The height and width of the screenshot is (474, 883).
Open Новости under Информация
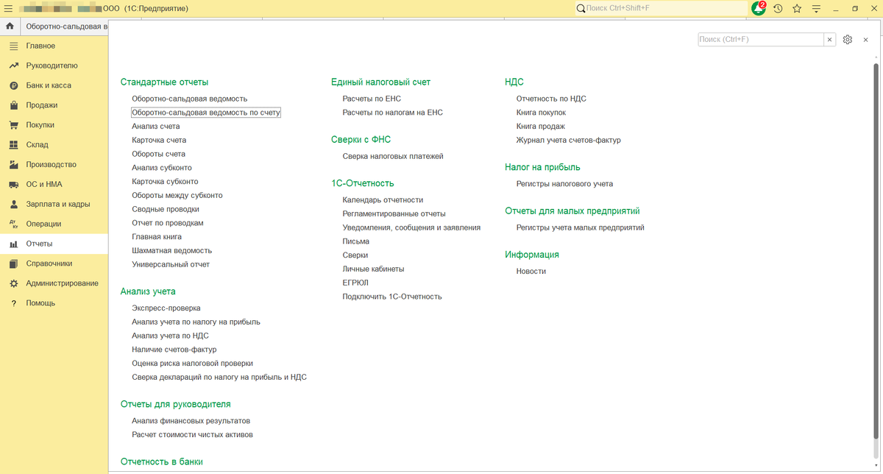[531, 272]
